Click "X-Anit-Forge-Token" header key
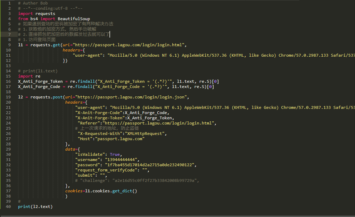The height and width of the screenshot is (217, 355). pos(100,118)
